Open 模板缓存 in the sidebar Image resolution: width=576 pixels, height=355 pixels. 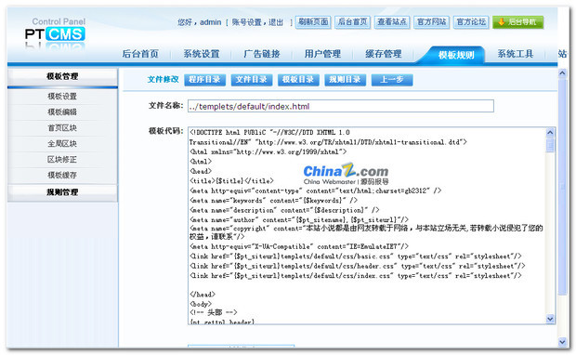[62, 176]
